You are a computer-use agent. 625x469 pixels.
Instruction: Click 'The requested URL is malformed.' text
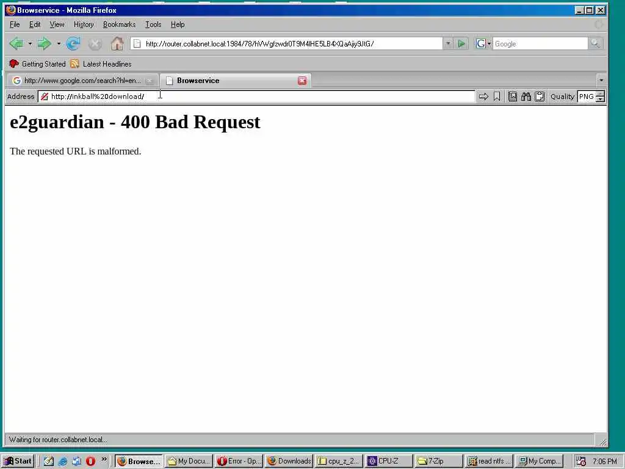pos(75,151)
